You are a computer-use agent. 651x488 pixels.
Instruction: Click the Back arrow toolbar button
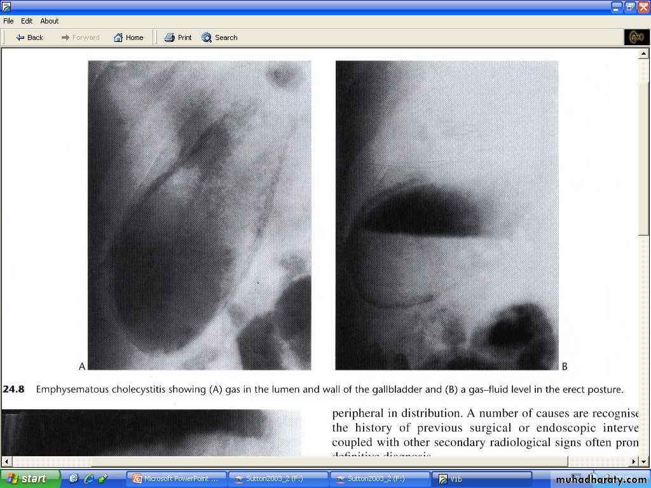(29, 37)
